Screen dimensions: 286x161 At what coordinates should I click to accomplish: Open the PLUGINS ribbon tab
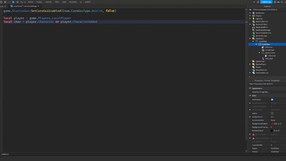pyautogui.click(x=73, y=2)
